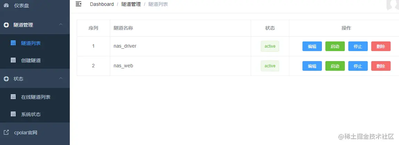Click the table icon beside 系统状态

point(13,114)
